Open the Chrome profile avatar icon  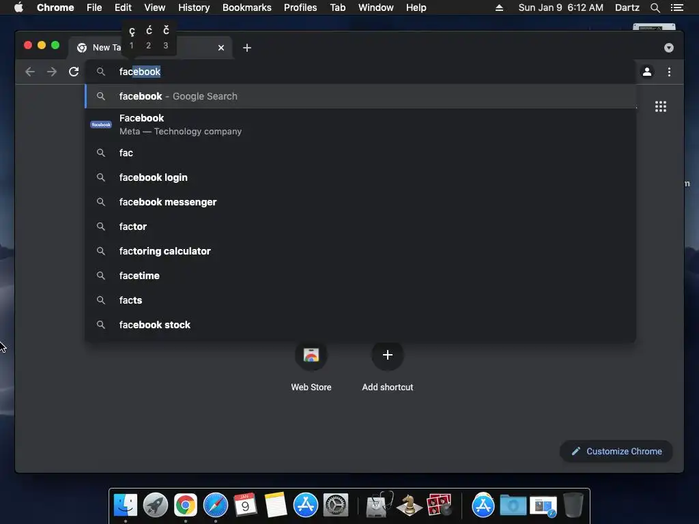(x=647, y=72)
